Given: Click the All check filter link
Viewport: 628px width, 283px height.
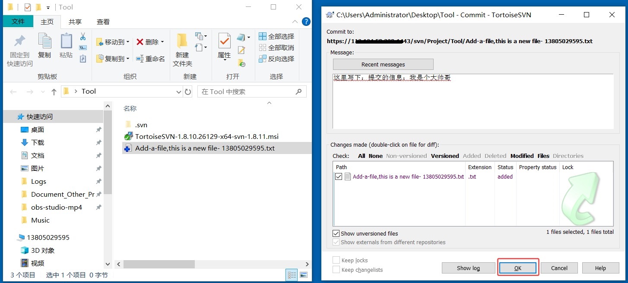Looking at the screenshot, I should [x=362, y=156].
